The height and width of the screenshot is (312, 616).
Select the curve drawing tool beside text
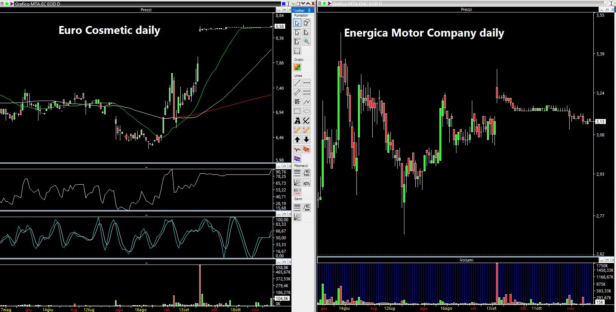[x=307, y=121]
